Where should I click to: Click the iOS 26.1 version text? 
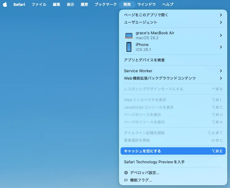pyautogui.click(x=143, y=49)
